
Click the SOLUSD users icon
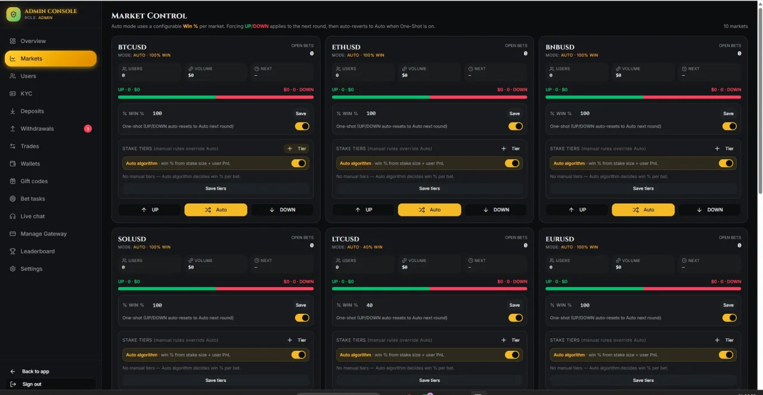point(125,260)
